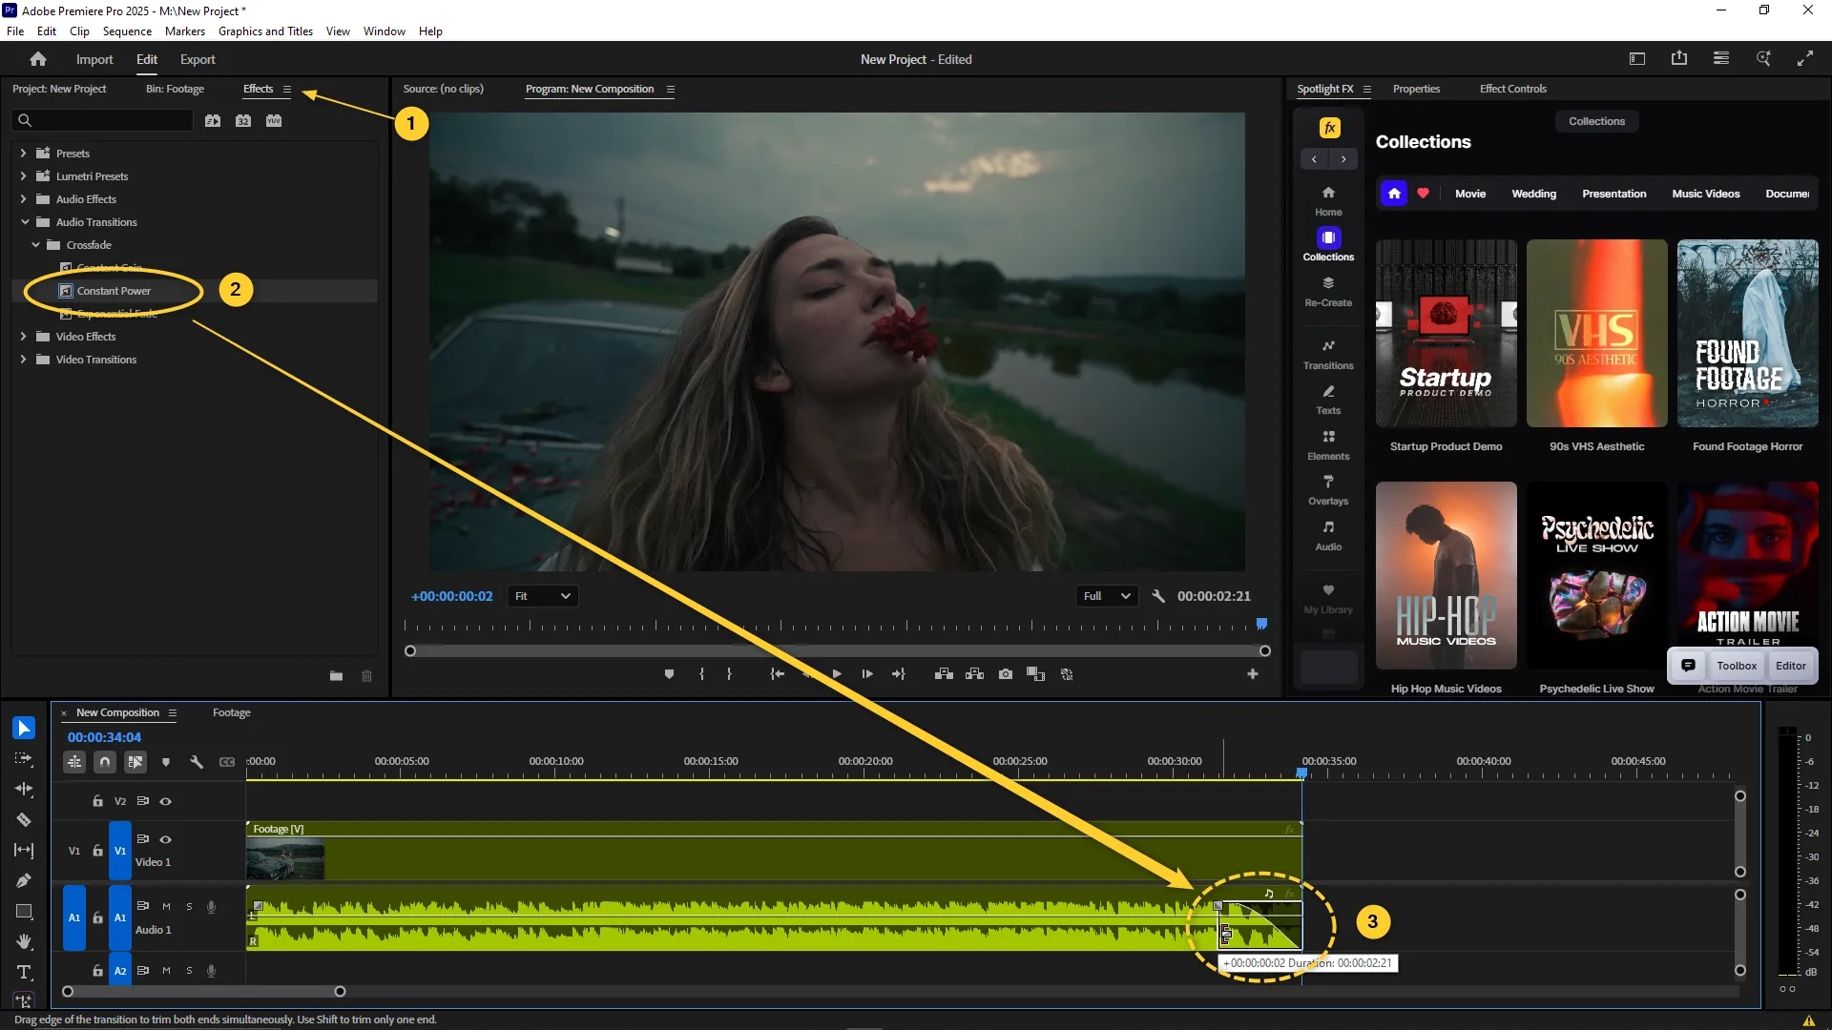Open Button Editor plus in Program monitor

tap(1253, 674)
